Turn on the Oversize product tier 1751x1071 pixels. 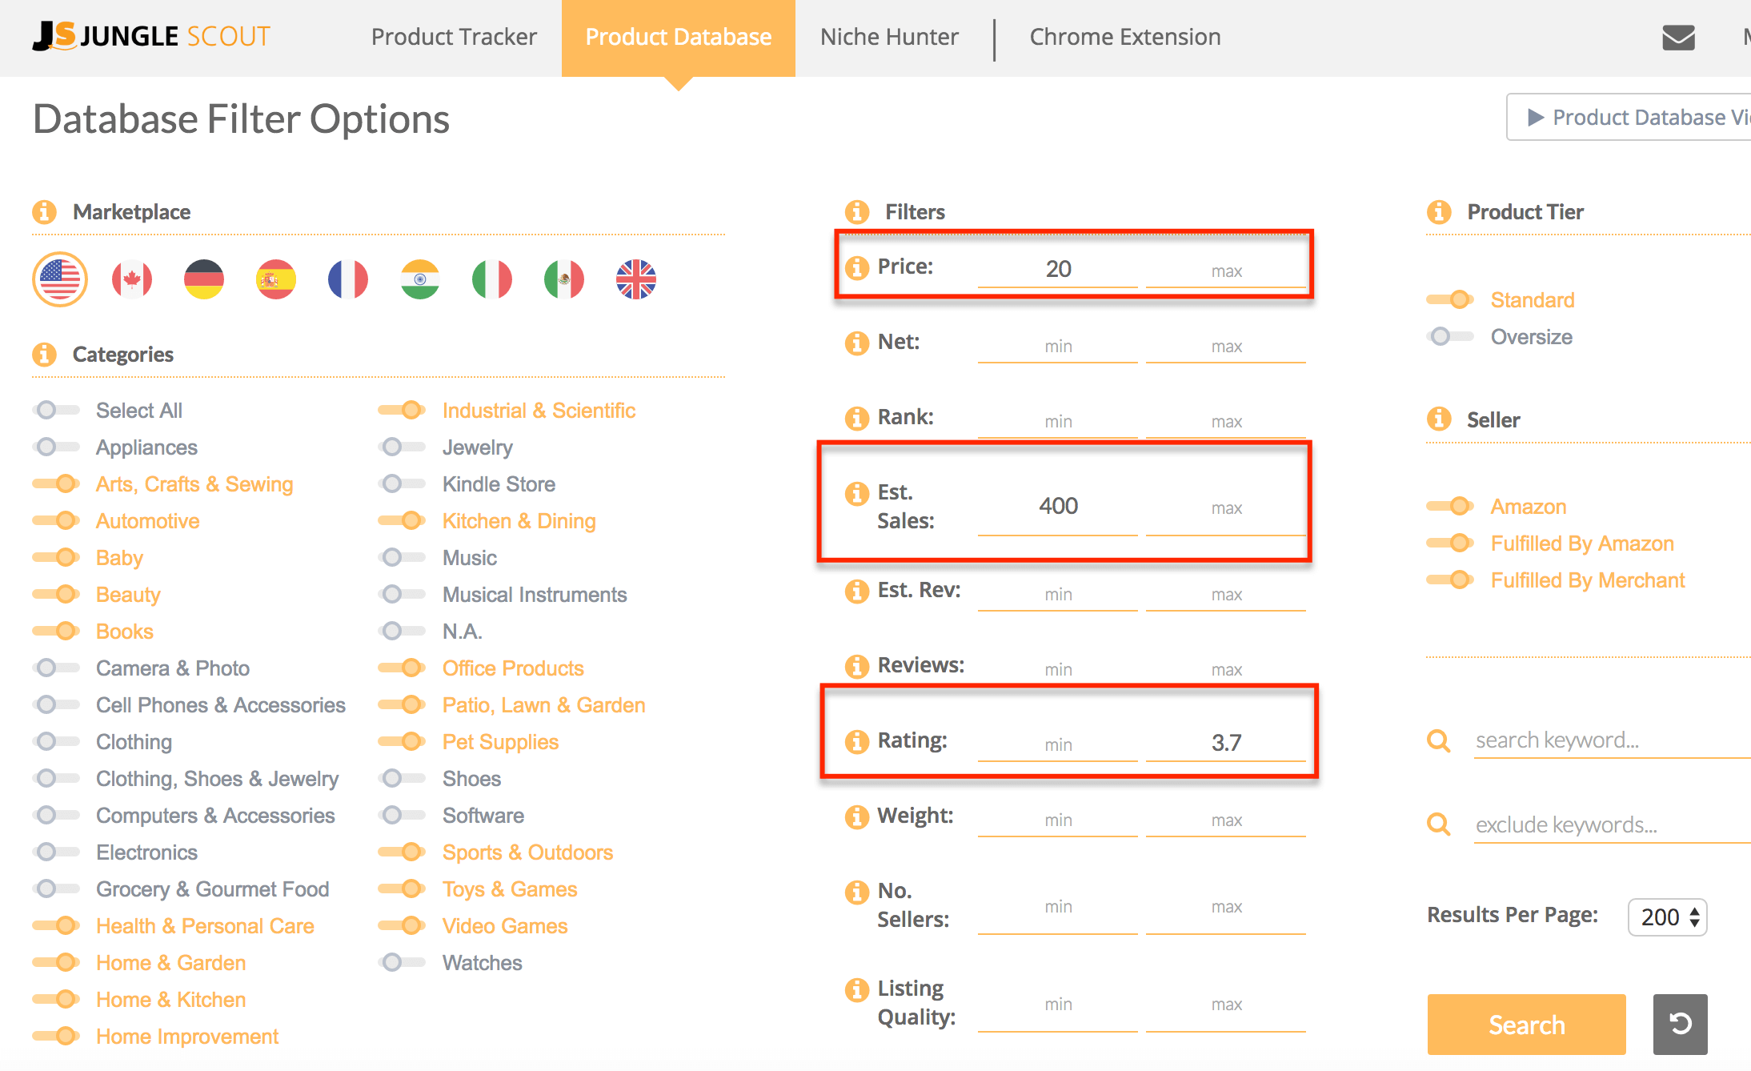[1449, 337]
